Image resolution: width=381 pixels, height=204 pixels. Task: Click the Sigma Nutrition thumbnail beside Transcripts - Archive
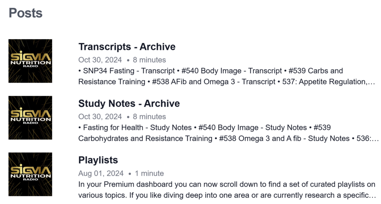(30, 61)
